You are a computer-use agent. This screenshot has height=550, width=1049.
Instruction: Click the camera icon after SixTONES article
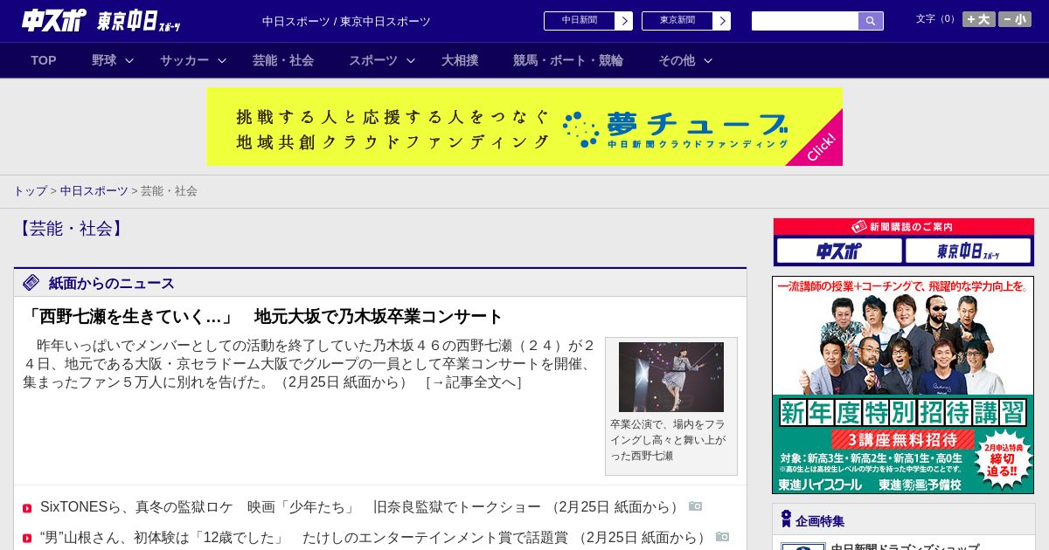coord(695,506)
